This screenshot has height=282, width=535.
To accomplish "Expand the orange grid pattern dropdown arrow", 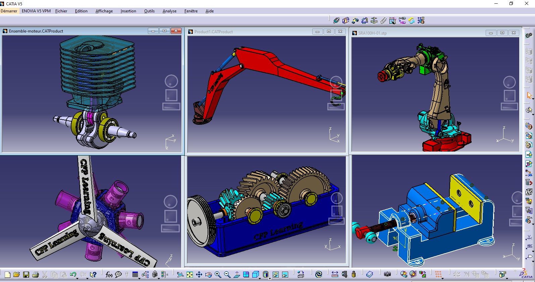I will 442,278.
